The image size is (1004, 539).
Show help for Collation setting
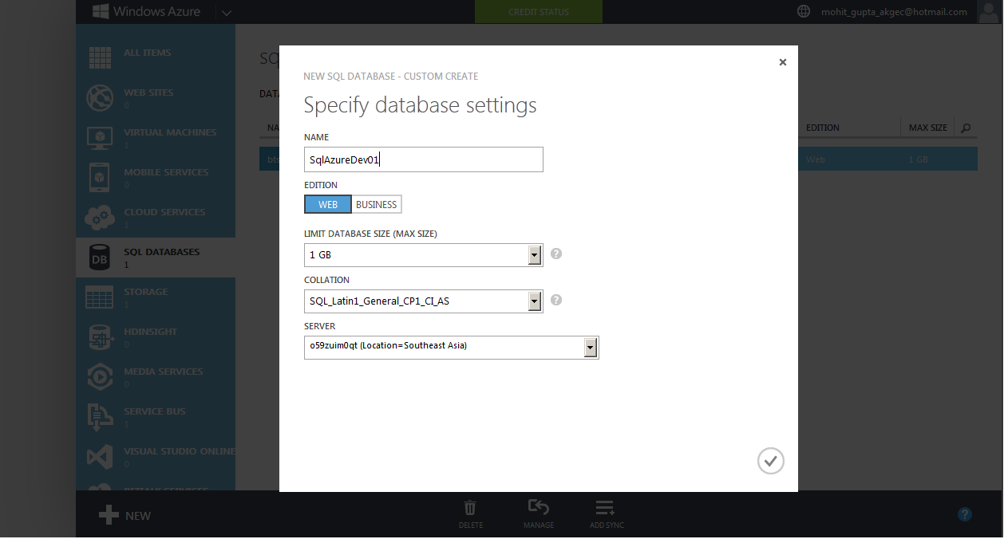556,300
